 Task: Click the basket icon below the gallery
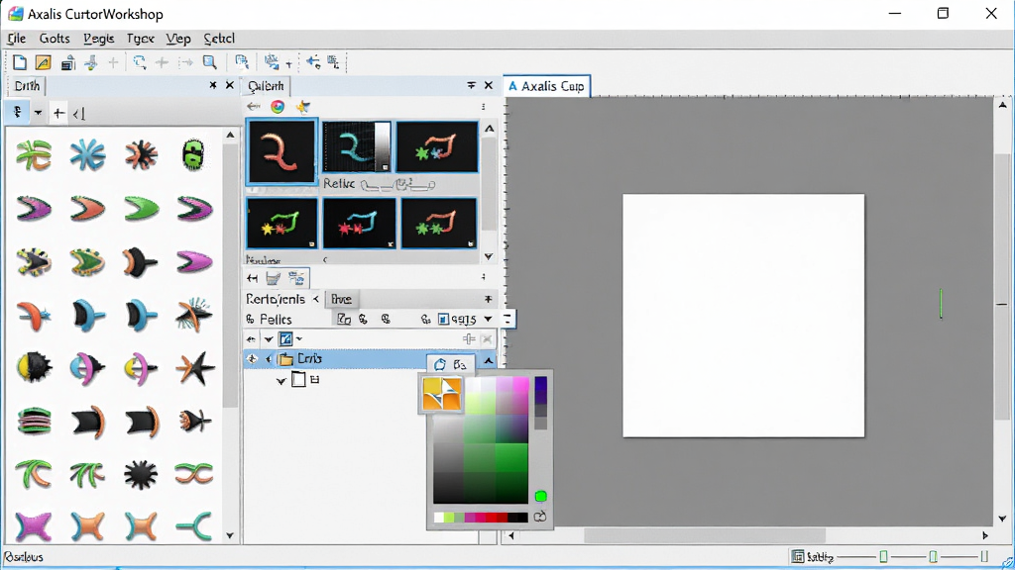point(274,278)
